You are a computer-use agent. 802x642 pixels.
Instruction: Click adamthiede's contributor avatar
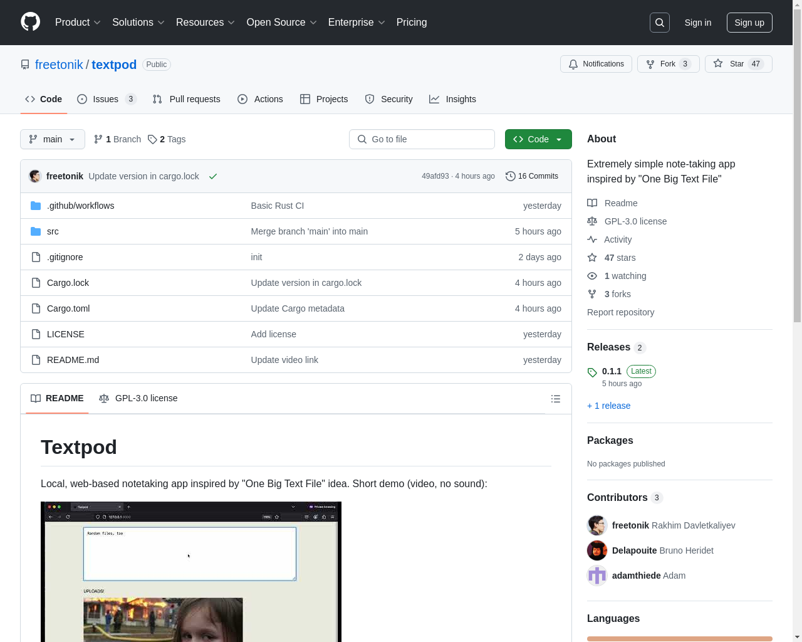point(597,576)
